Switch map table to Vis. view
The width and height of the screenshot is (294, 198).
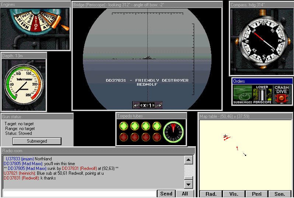[x=234, y=194]
